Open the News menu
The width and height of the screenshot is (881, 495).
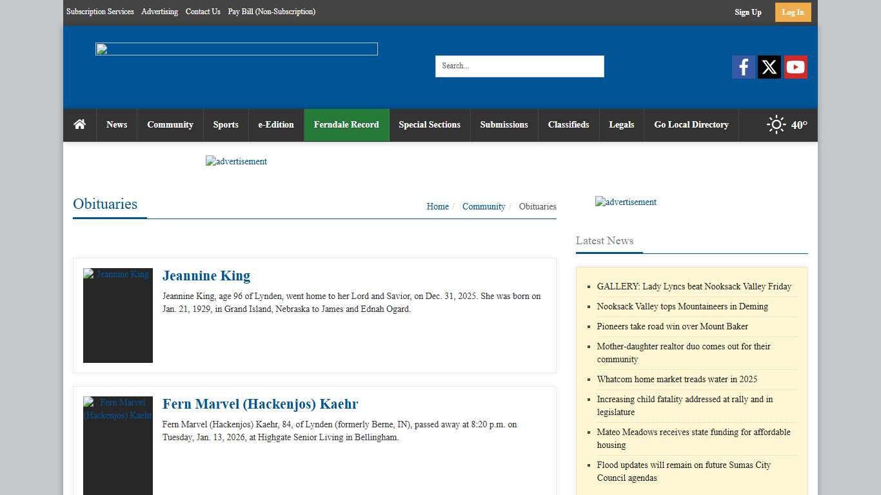click(117, 125)
